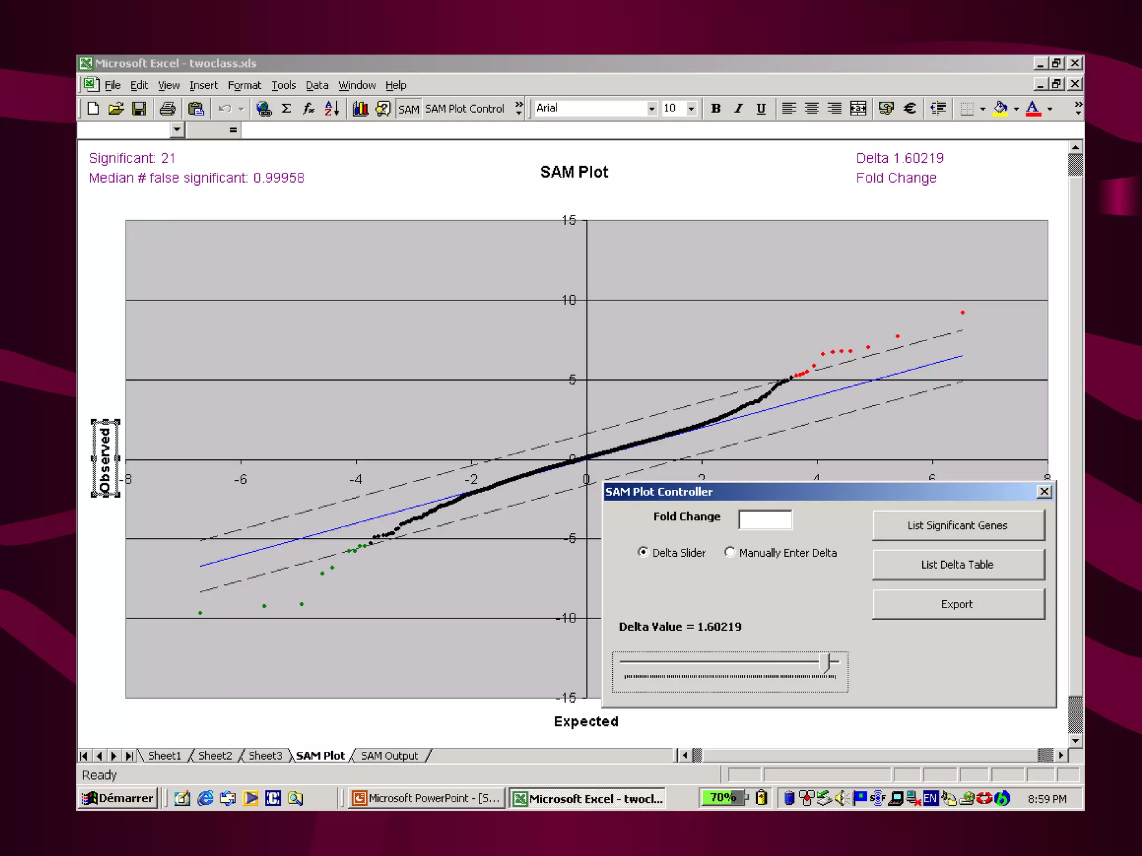The width and height of the screenshot is (1142, 856).
Task: Click the Sort Ascending icon
Action: tap(332, 109)
